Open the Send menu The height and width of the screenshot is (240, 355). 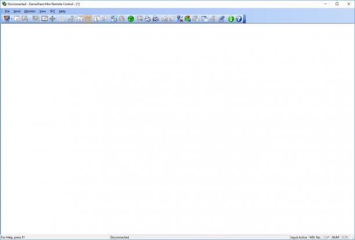click(x=17, y=11)
